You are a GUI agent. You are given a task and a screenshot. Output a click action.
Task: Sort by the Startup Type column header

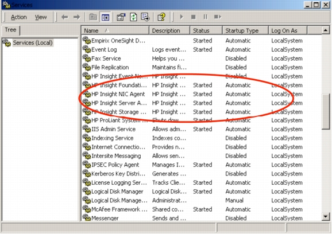[x=245, y=30]
